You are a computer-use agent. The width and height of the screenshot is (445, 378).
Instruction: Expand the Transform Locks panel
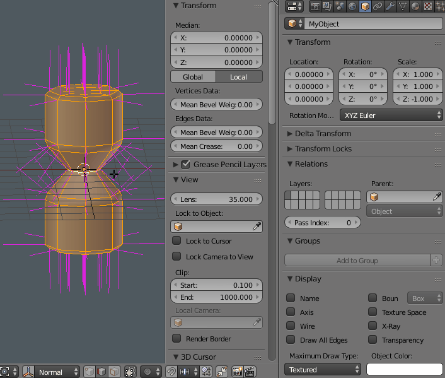coord(290,149)
